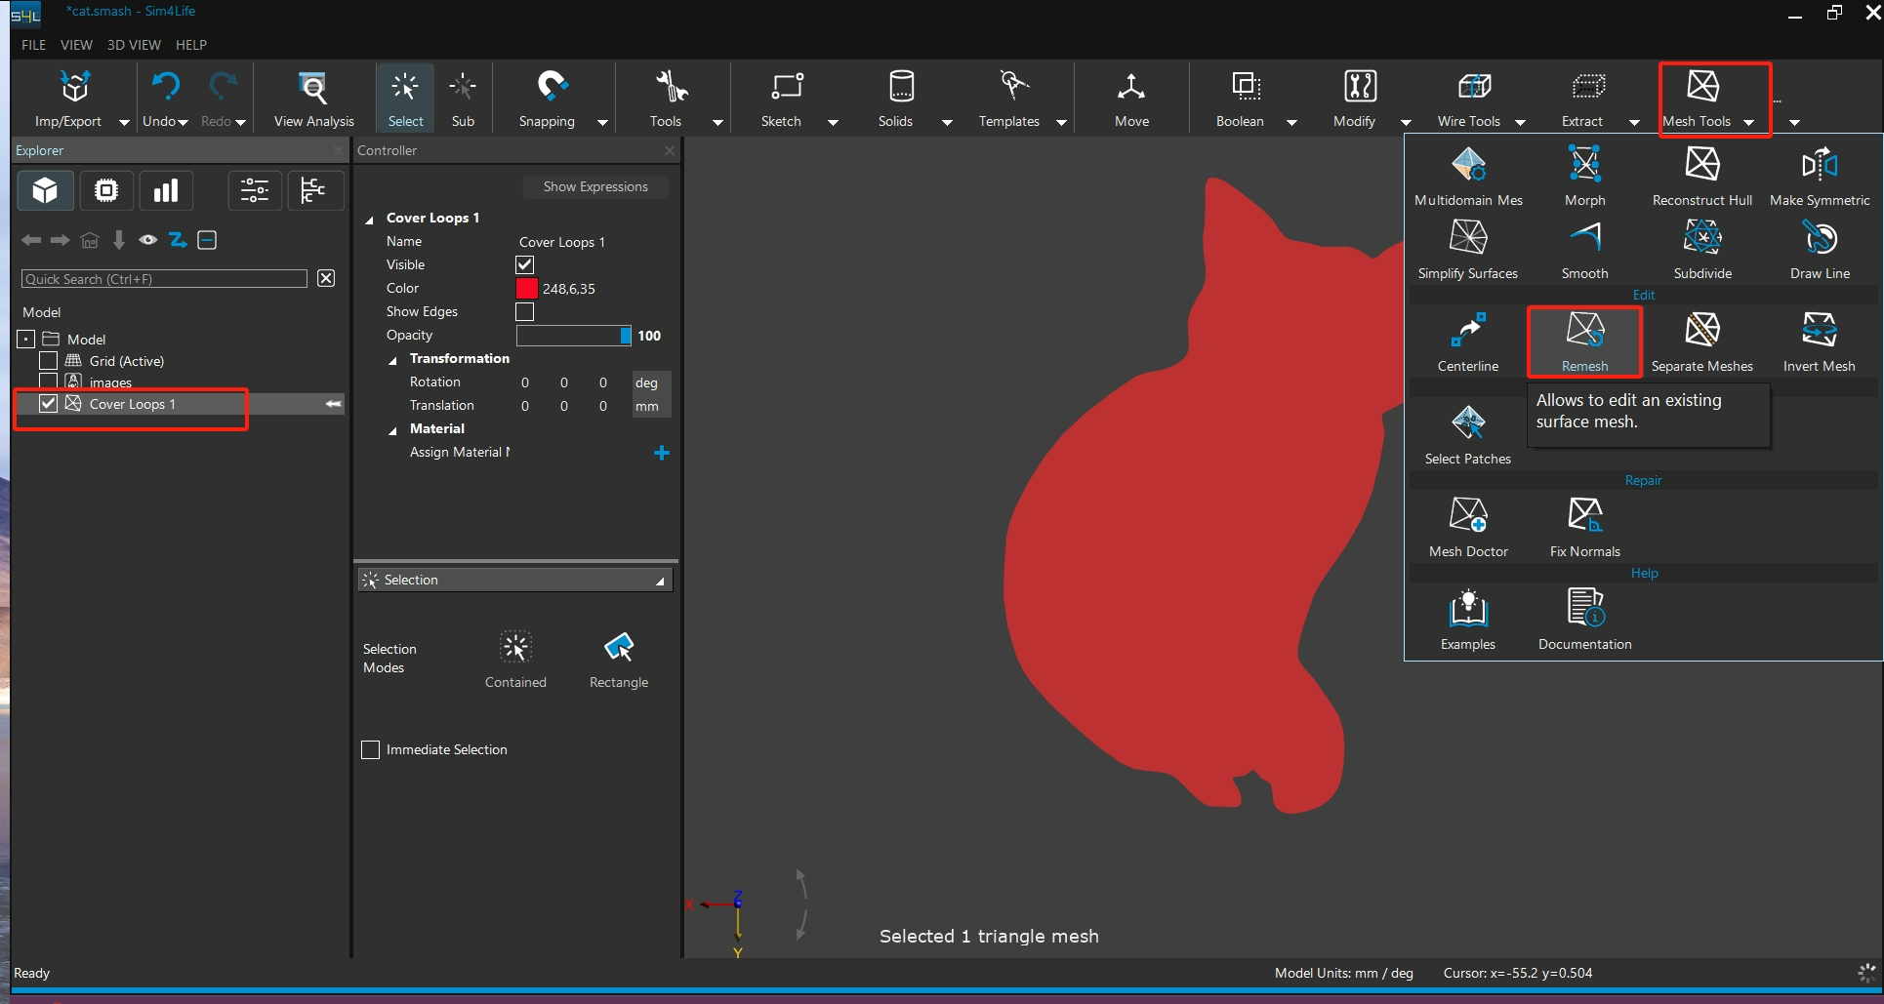
Task: Open the Boolean tools dropdown arrow
Action: point(1291,123)
